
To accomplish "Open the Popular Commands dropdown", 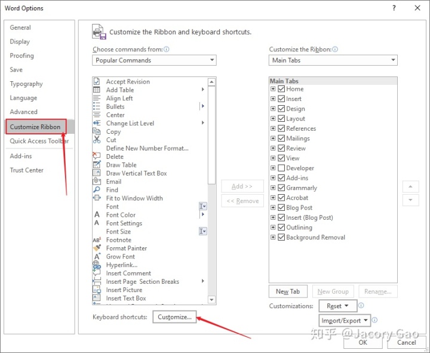I will 155,60.
